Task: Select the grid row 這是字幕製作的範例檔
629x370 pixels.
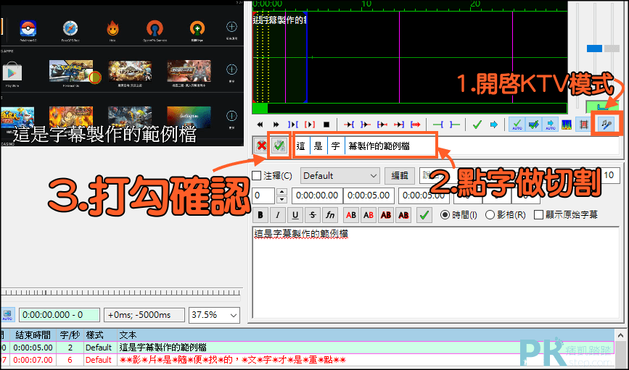Action: tap(308, 348)
